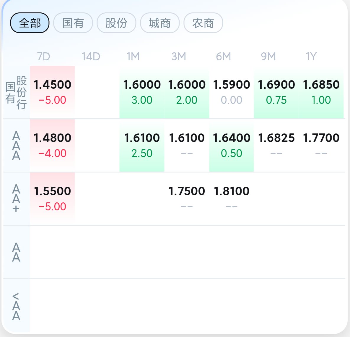
Task: Click the 1.4800 AAA 7D rate cell
Action: click(52, 145)
